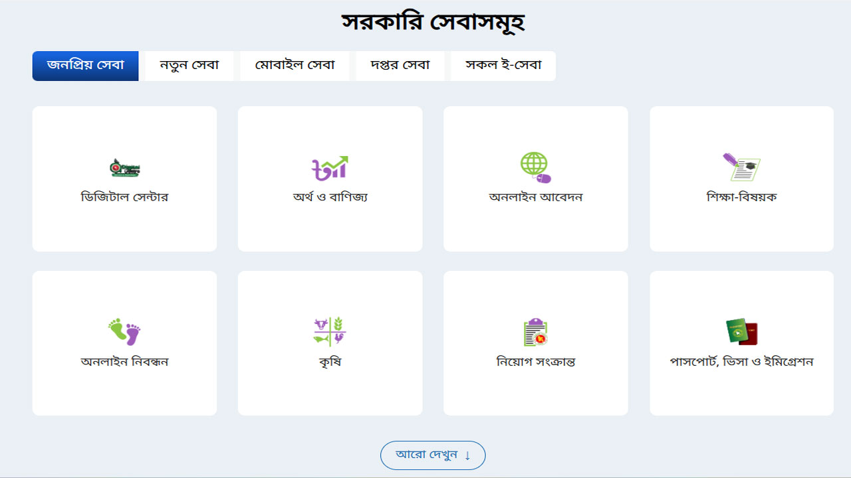Viewport: 851px width, 478px height.
Task: Show the সকল ই-সেবা tab
Action: 503,66
